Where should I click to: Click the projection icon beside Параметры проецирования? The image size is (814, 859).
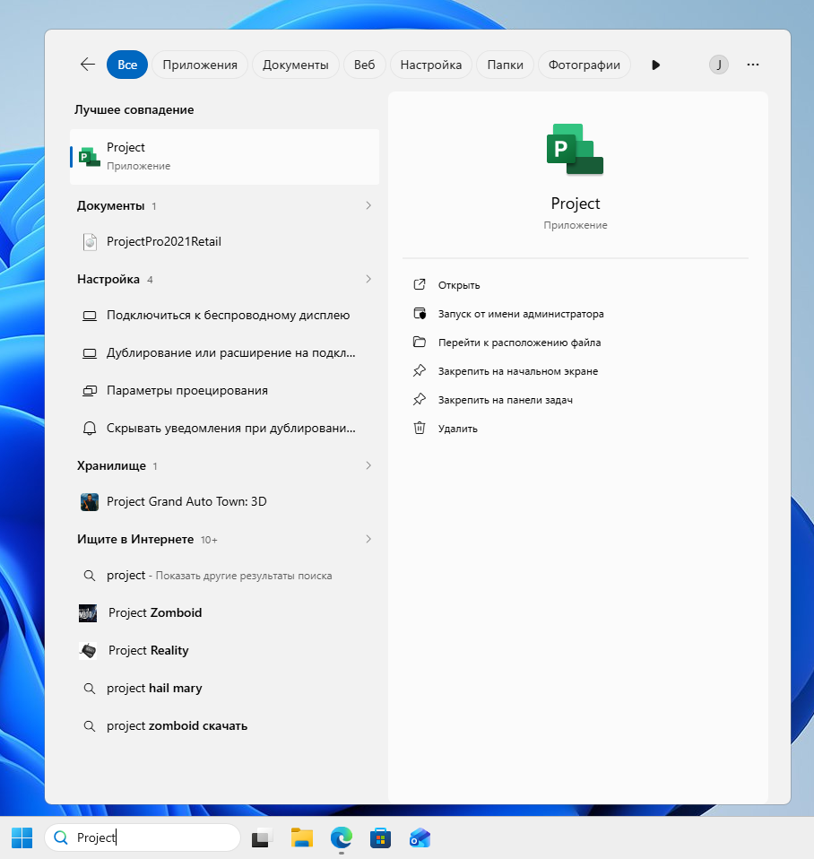coord(90,391)
